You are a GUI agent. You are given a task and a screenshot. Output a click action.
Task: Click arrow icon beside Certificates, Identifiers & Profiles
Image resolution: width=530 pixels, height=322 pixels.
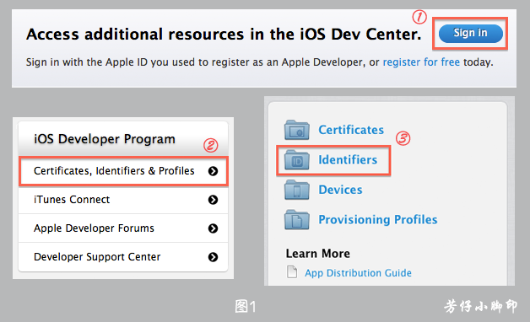pos(213,171)
